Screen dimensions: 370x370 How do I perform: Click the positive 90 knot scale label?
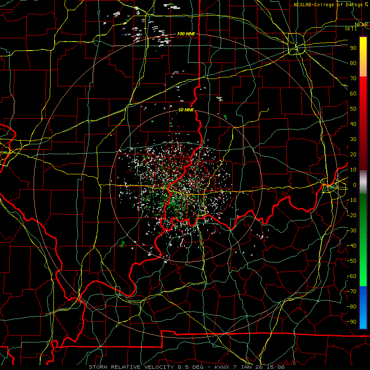coord(353,48)
